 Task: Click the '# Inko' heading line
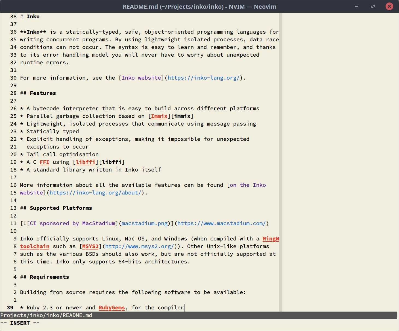point(30,16)
